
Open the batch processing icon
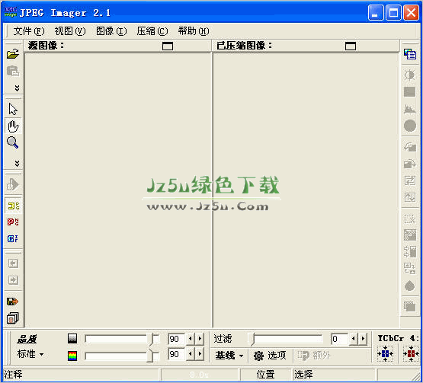[13, 318]
